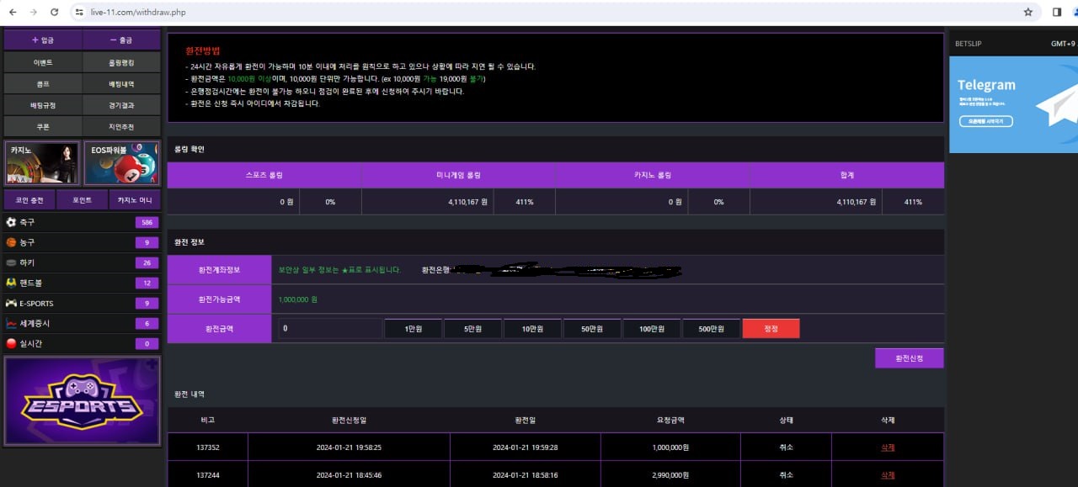
Task: Click 삭제 link for record 137352
Action: (x=888, y=447)
